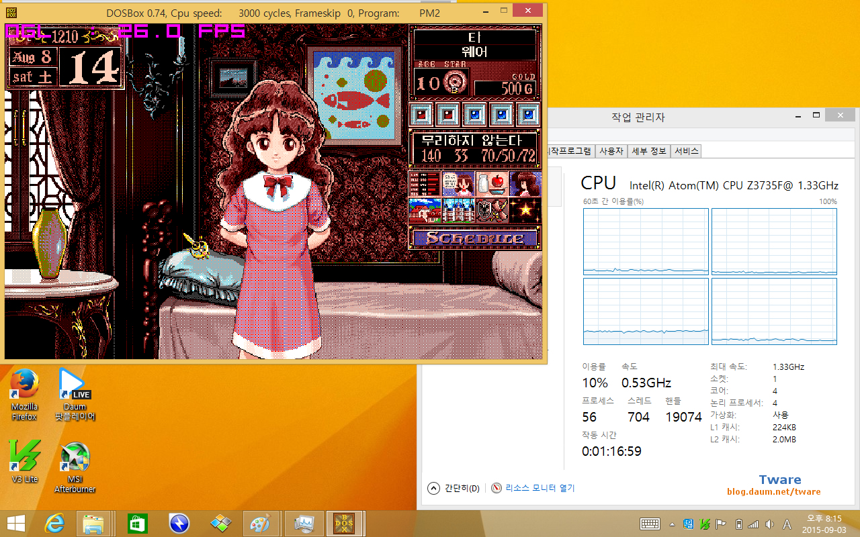Viewport: 860px width, 537px height.
Task: Click the 704 threads value
Action: tap(638, 417)
